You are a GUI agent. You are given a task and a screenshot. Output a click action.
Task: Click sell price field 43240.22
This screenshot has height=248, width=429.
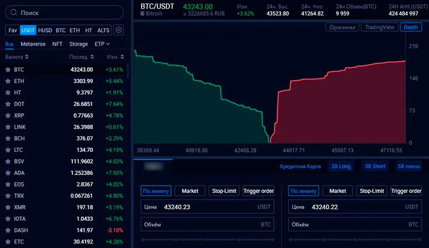pos(355,207)
